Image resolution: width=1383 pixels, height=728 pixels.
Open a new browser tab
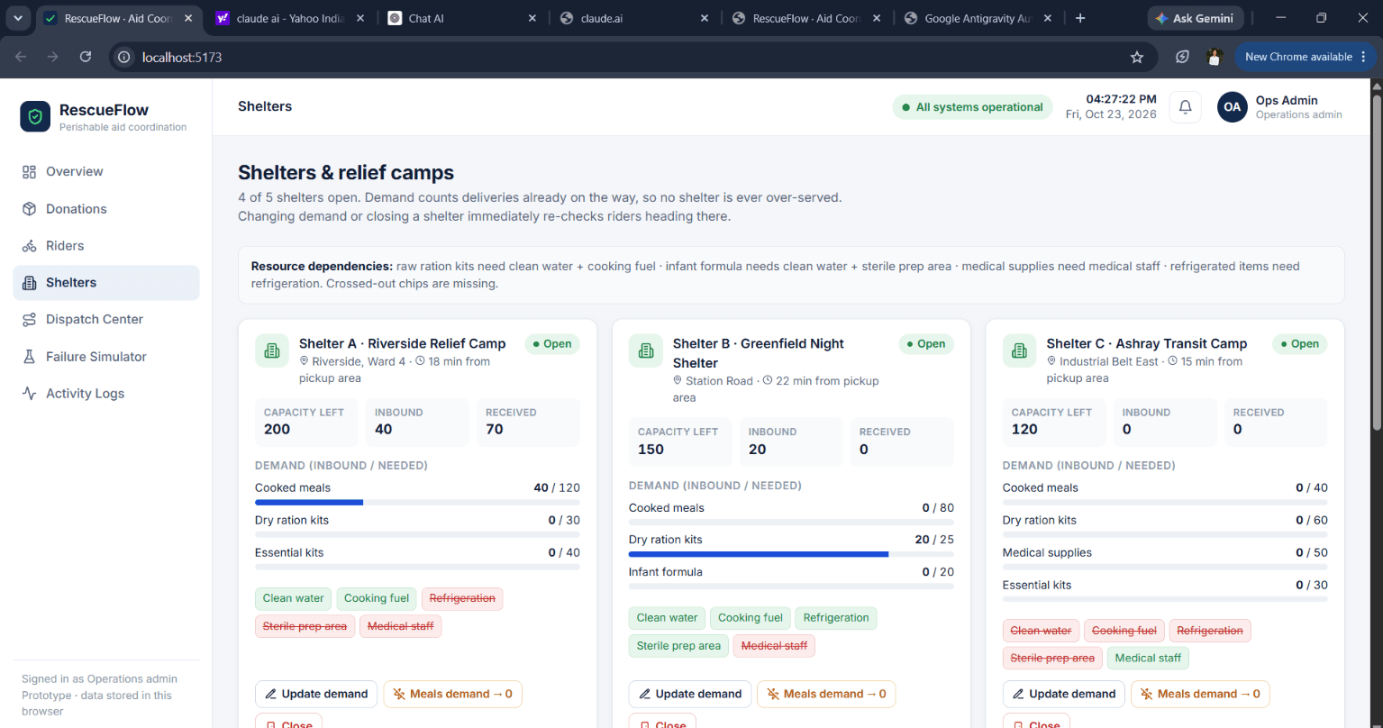coord(1080,18)
